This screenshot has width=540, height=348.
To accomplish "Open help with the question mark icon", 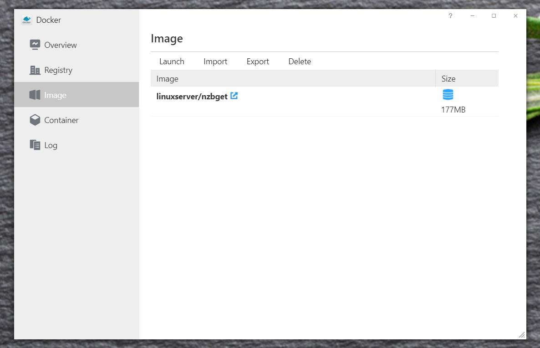I will coord(450,16).
